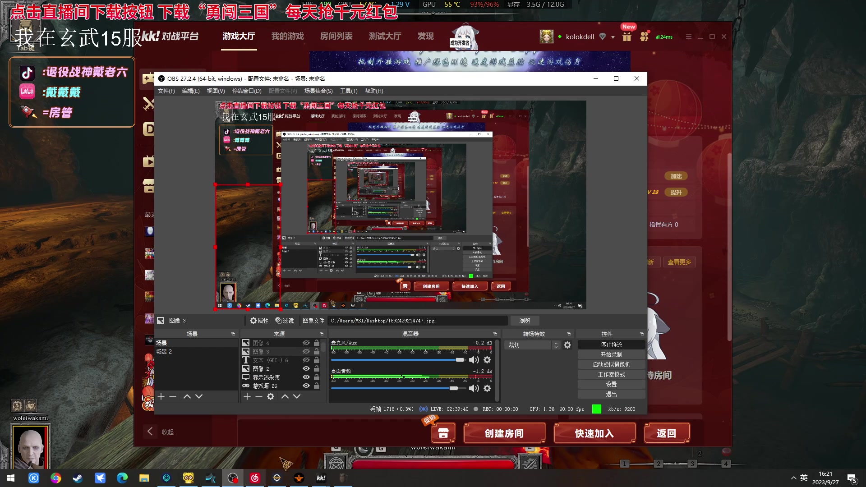Click 停止推流 to stop streaming
The height and width of the screenshot is (487, 866).
pyautogui.click(x=611, y=345)
